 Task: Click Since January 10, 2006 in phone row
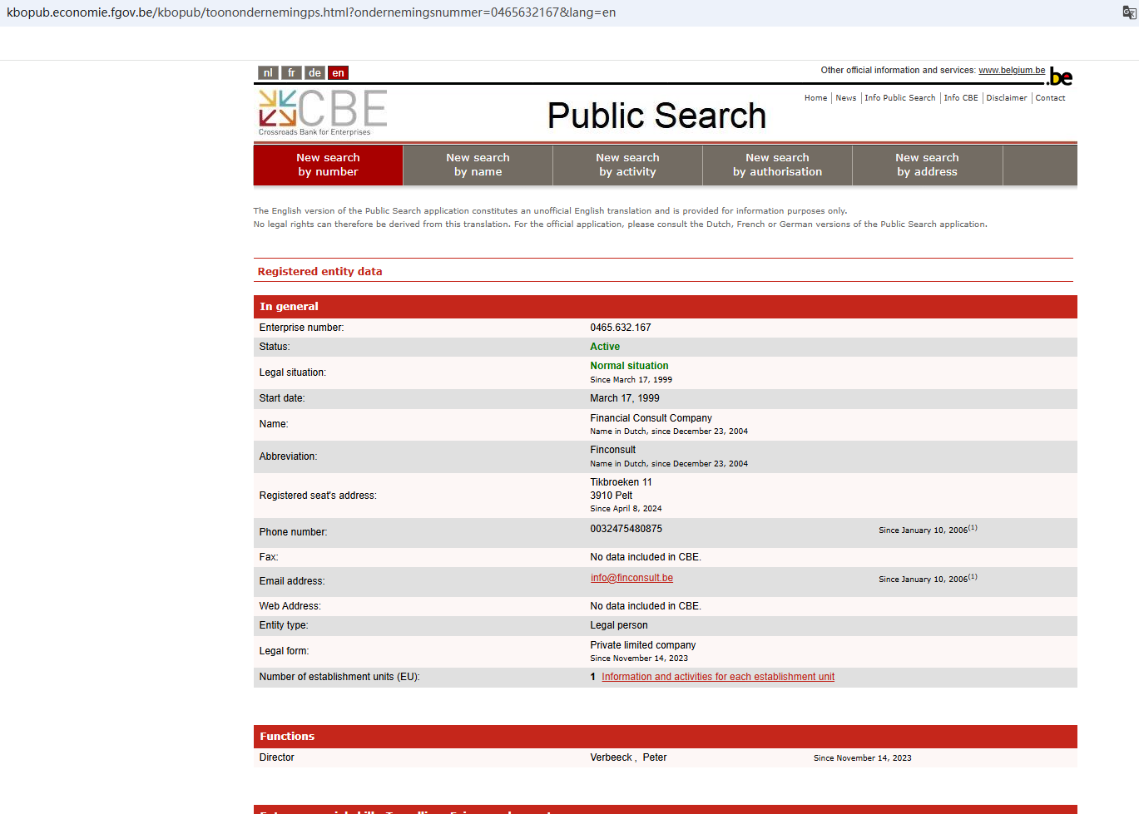(928, 530)
